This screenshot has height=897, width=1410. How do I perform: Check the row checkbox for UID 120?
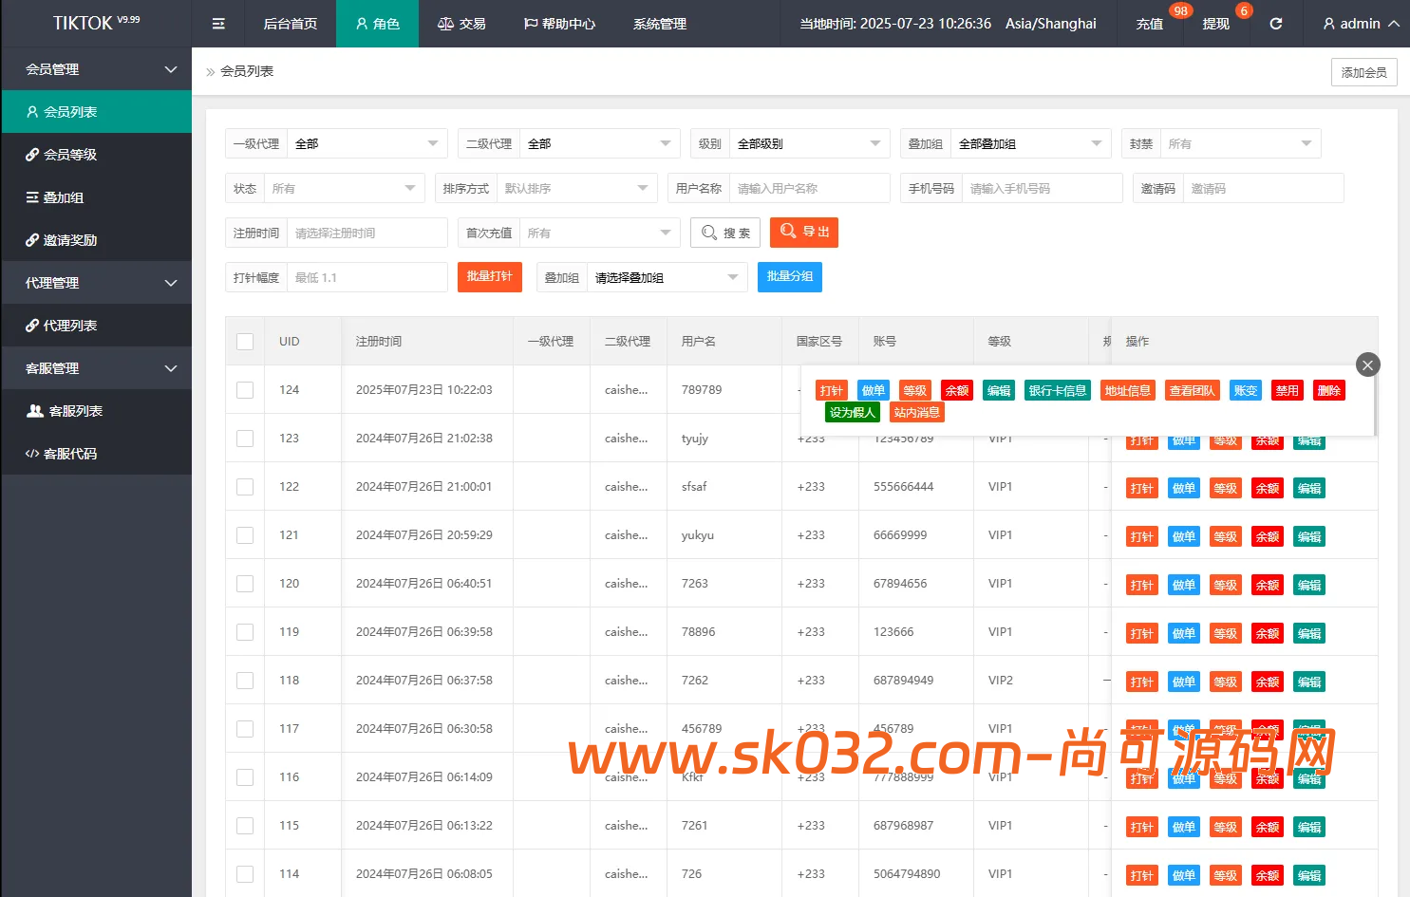245,583
